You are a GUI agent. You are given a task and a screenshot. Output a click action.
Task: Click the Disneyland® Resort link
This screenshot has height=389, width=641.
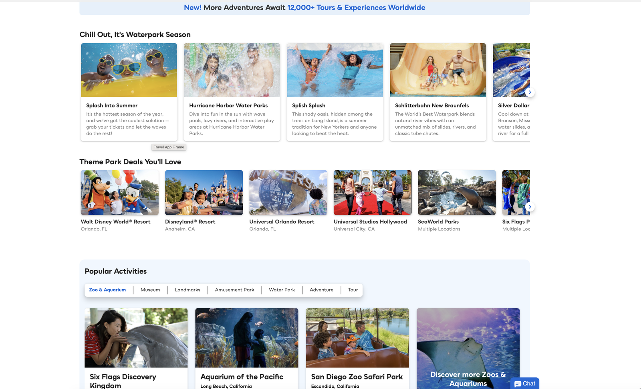[x=190, y=222]
